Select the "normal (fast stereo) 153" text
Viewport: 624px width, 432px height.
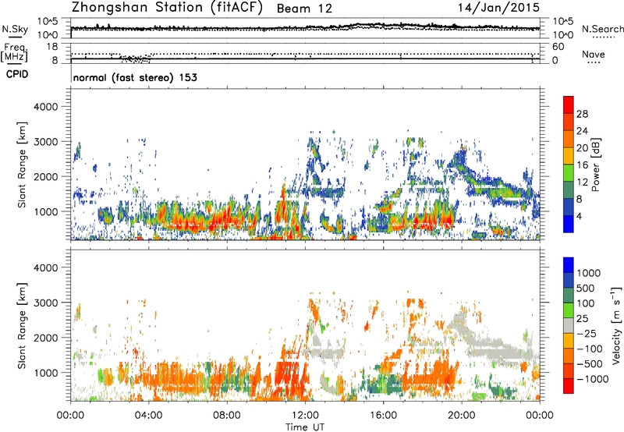pyautogui.click(x=135, y=77)
